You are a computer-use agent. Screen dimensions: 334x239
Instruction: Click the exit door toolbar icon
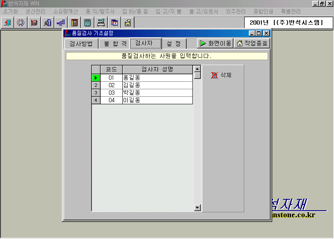point(7,23)
